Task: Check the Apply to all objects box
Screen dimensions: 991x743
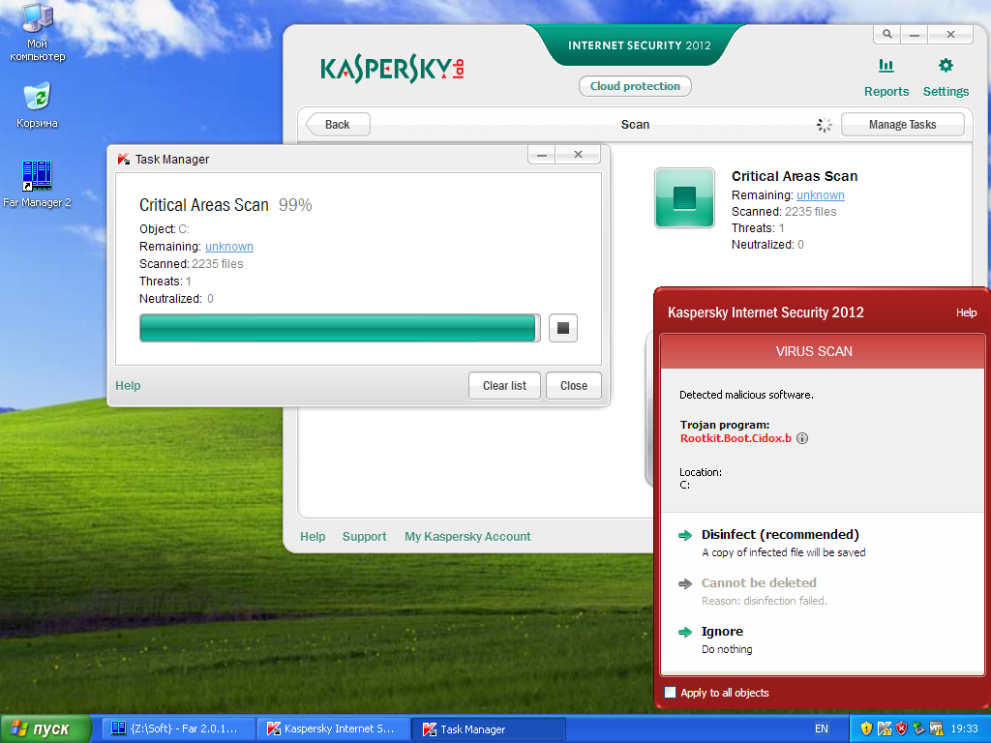Action: (x=670, y=693)
